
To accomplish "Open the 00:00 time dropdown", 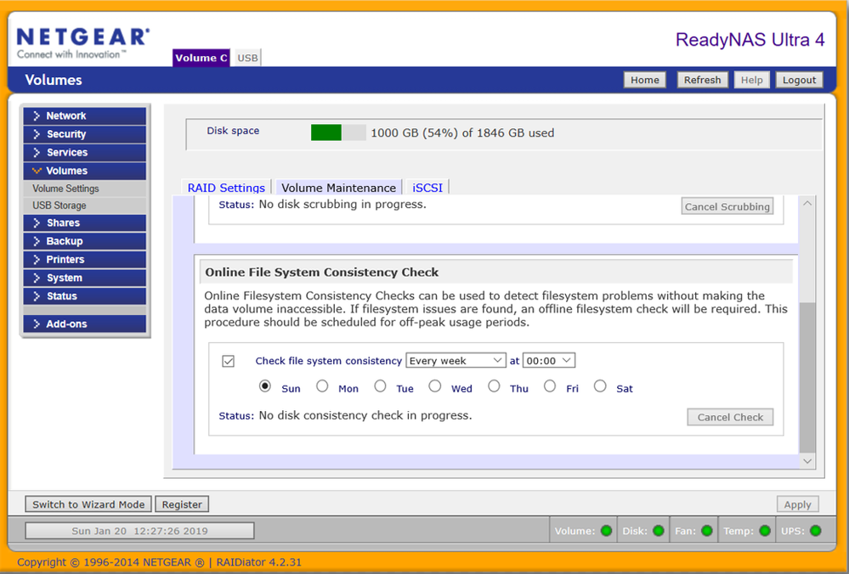I will [548, 361].
